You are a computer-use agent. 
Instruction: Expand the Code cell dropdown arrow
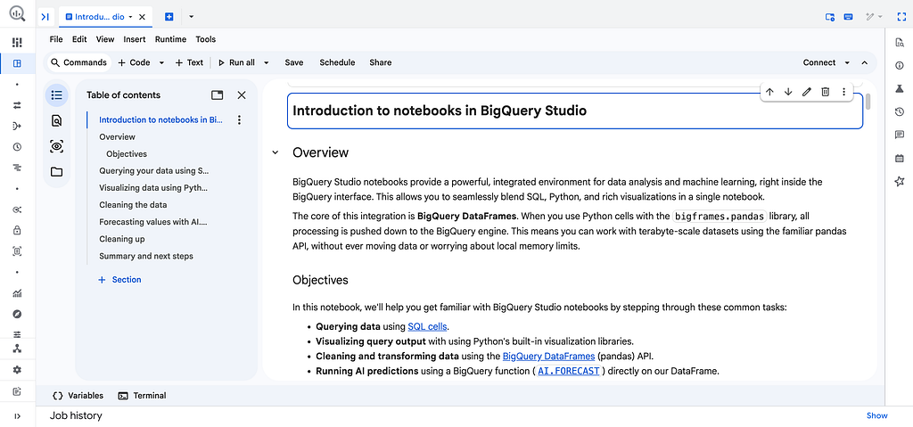162,62
